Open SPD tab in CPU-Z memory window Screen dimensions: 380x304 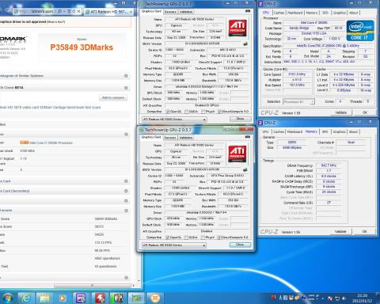(325, 131)
